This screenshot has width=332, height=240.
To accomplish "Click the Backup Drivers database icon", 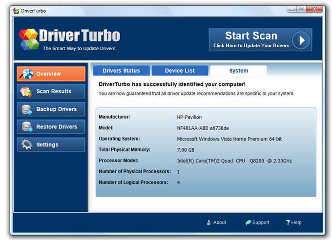I will tap(27, 110).
